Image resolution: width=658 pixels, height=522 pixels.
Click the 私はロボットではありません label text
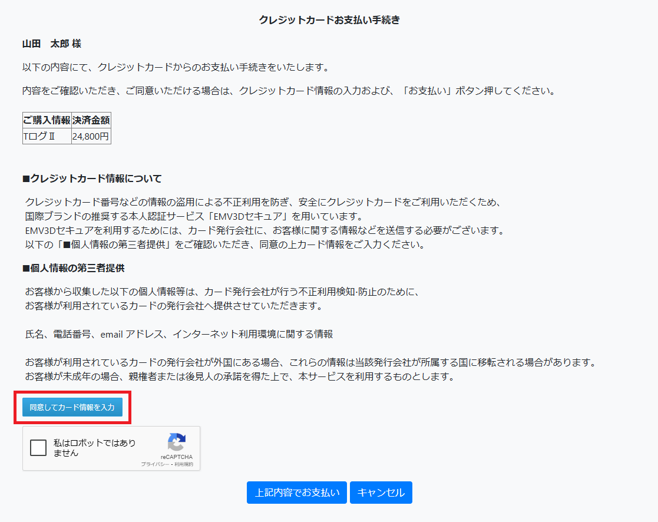[94, 448]
